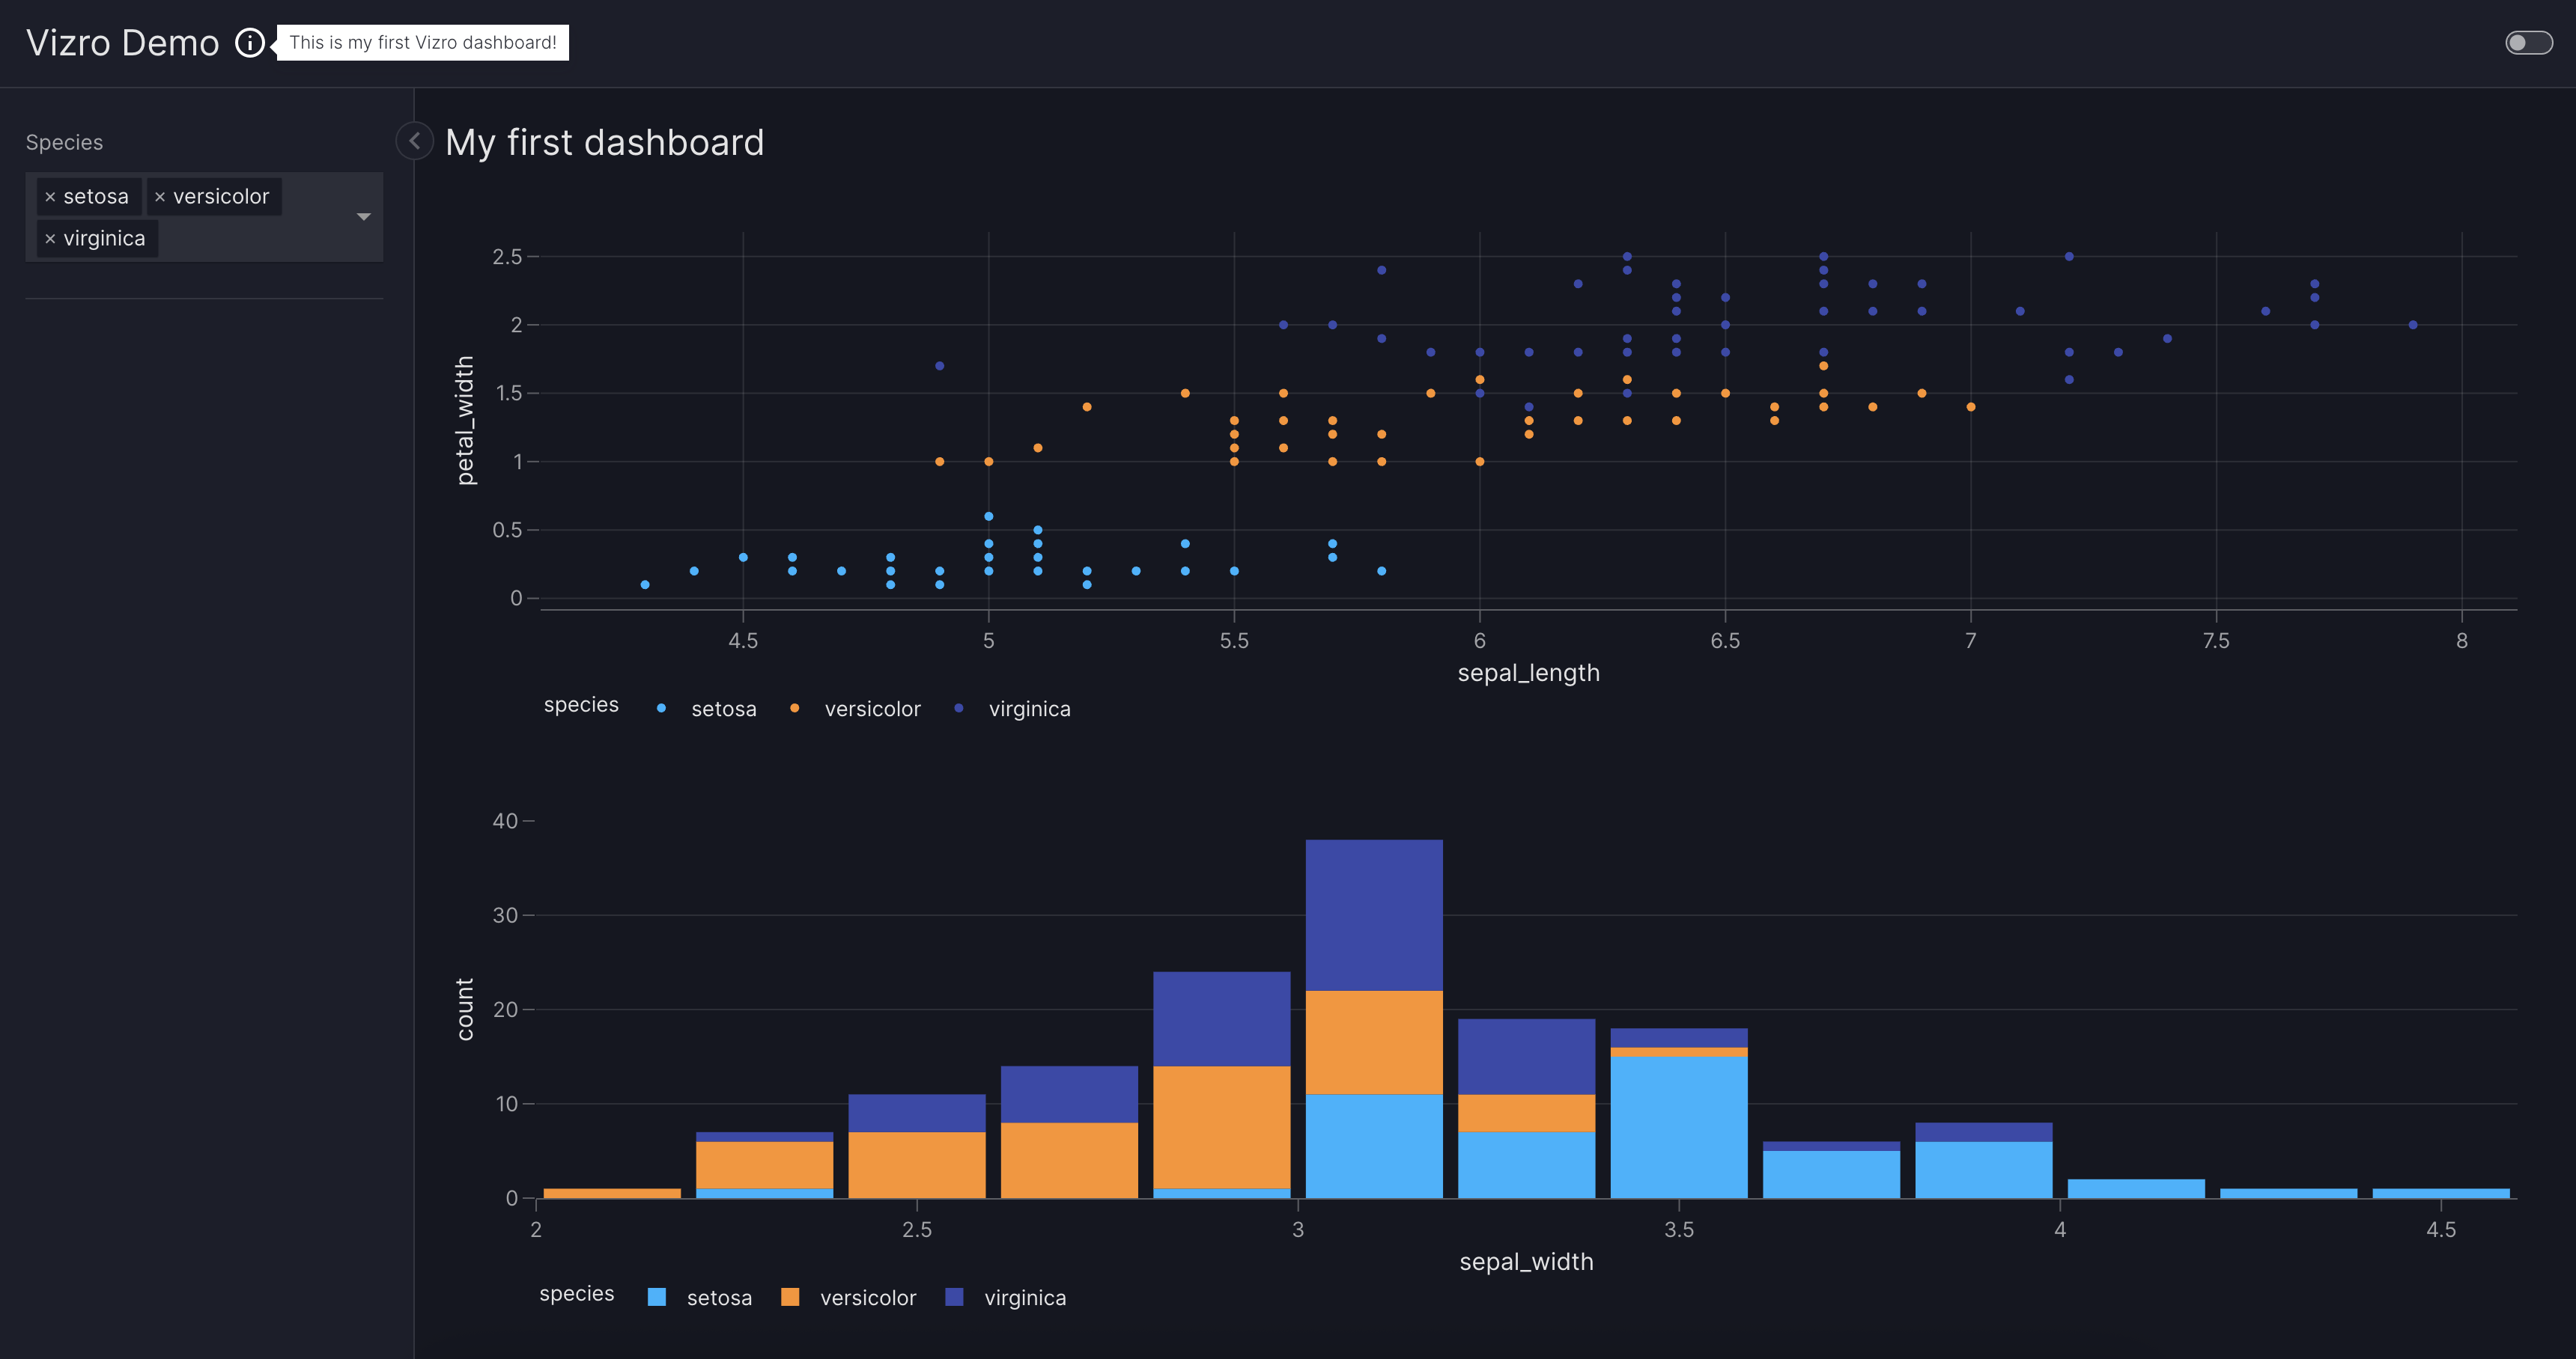Toggle the theme switch in the top-right corner
Viewport: 2576px width, 1359px height.
coord(2528,42)
